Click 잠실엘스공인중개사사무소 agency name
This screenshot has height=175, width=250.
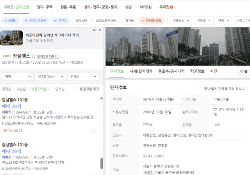pyautogui.click(x=18, y=124)
